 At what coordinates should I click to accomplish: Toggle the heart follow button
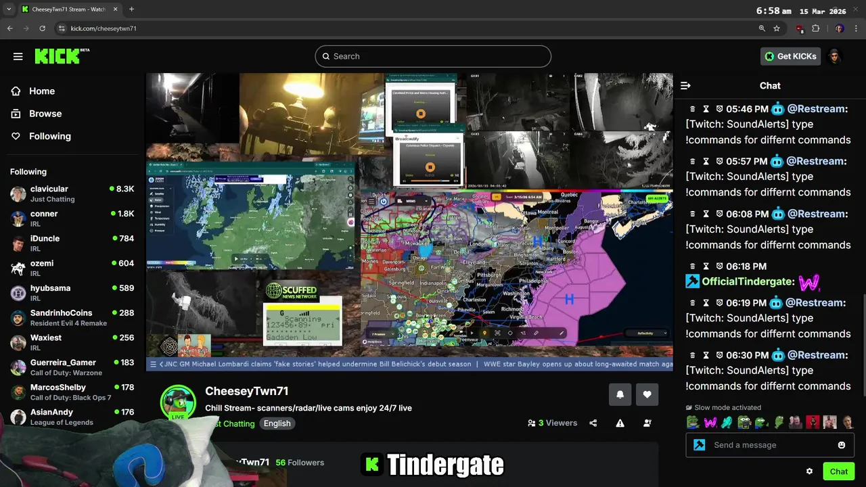pyautogui.click(x=647, y=394)
